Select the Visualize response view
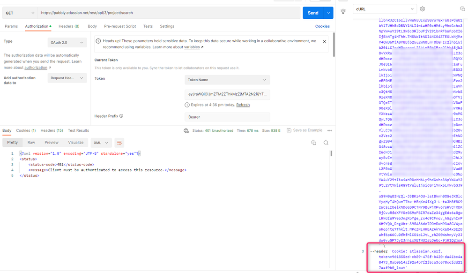Screen dimensions: 468x273 pos(76,143)
